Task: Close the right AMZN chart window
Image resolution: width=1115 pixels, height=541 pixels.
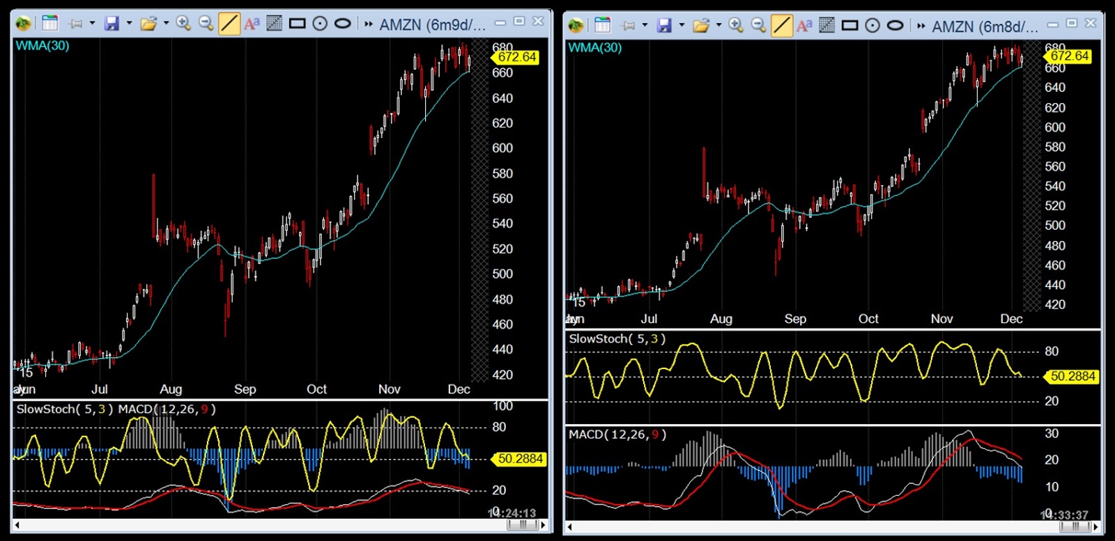Action: (1091, 24)
